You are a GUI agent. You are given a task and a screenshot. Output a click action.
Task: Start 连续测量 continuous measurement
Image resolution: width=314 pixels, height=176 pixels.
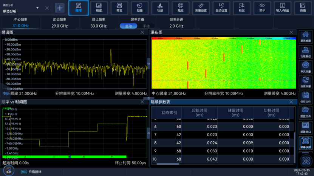(306, 81)
